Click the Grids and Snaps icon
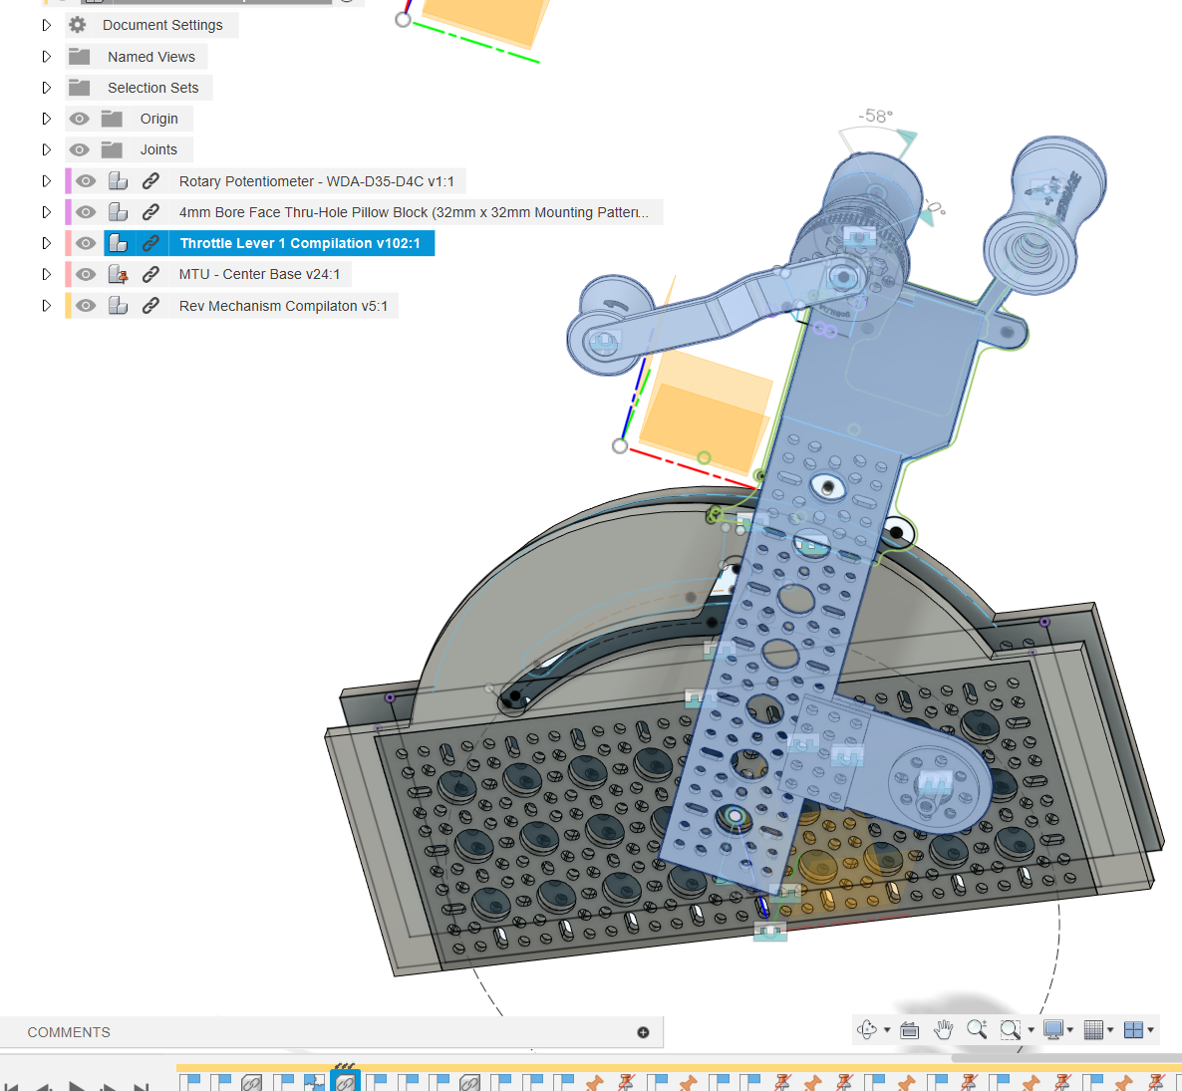The image size is (1182, 1091). [1092, 1029]
